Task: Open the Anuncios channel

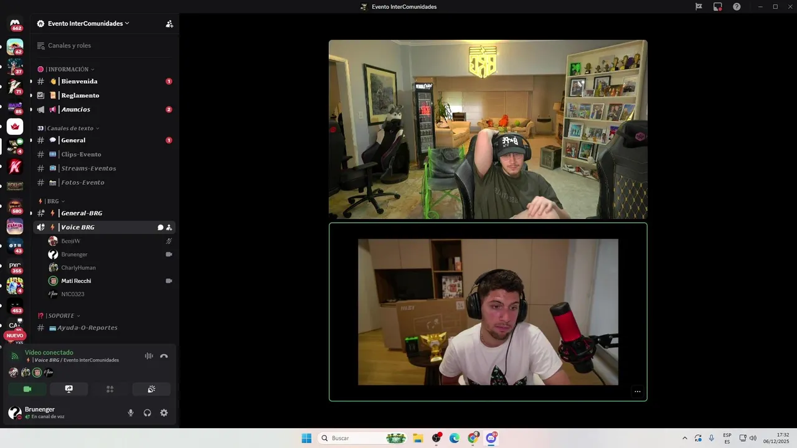Action: tap(105, 110)
